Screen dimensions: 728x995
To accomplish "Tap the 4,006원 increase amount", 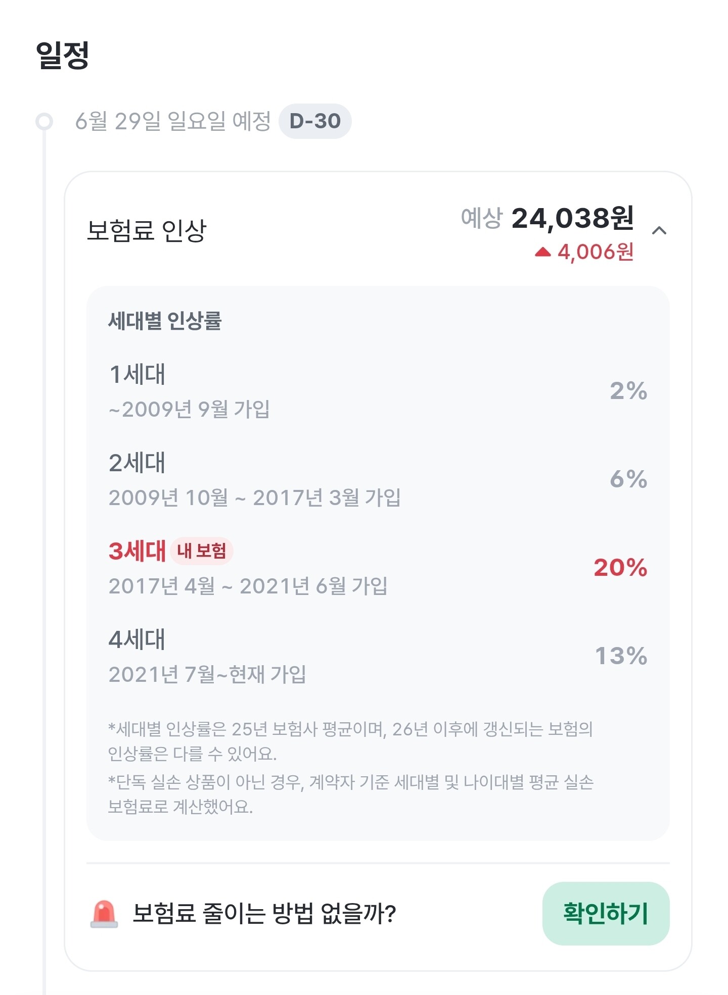I will [596, 252].
